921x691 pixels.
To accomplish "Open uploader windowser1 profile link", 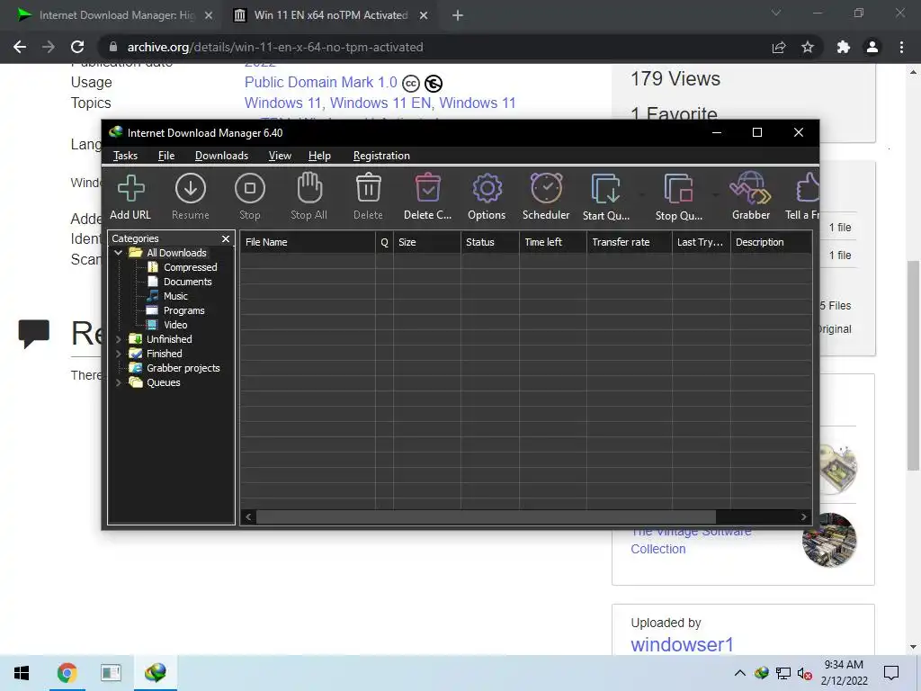I will point(682,644).
